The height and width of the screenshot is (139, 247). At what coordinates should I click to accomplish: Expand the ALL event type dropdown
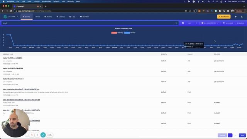coord(193,23)
